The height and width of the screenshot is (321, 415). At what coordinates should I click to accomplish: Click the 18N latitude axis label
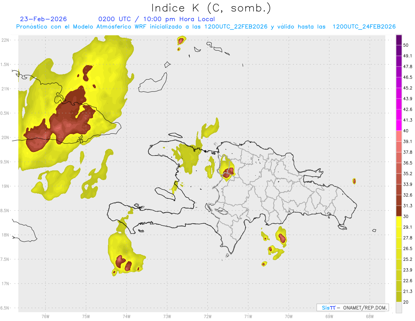6,235
